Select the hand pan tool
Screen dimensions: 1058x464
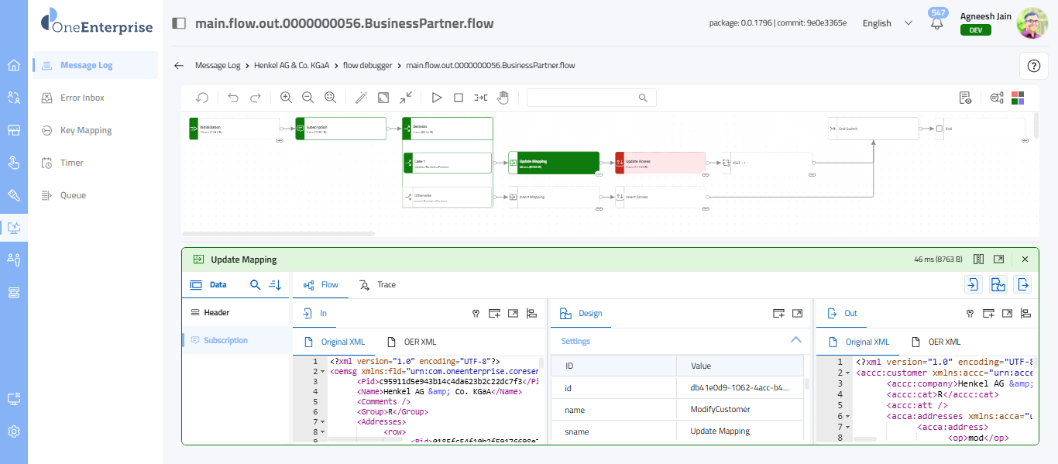[503, 98]
